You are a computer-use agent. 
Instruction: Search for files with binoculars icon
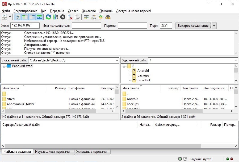(x=108, y=17)
